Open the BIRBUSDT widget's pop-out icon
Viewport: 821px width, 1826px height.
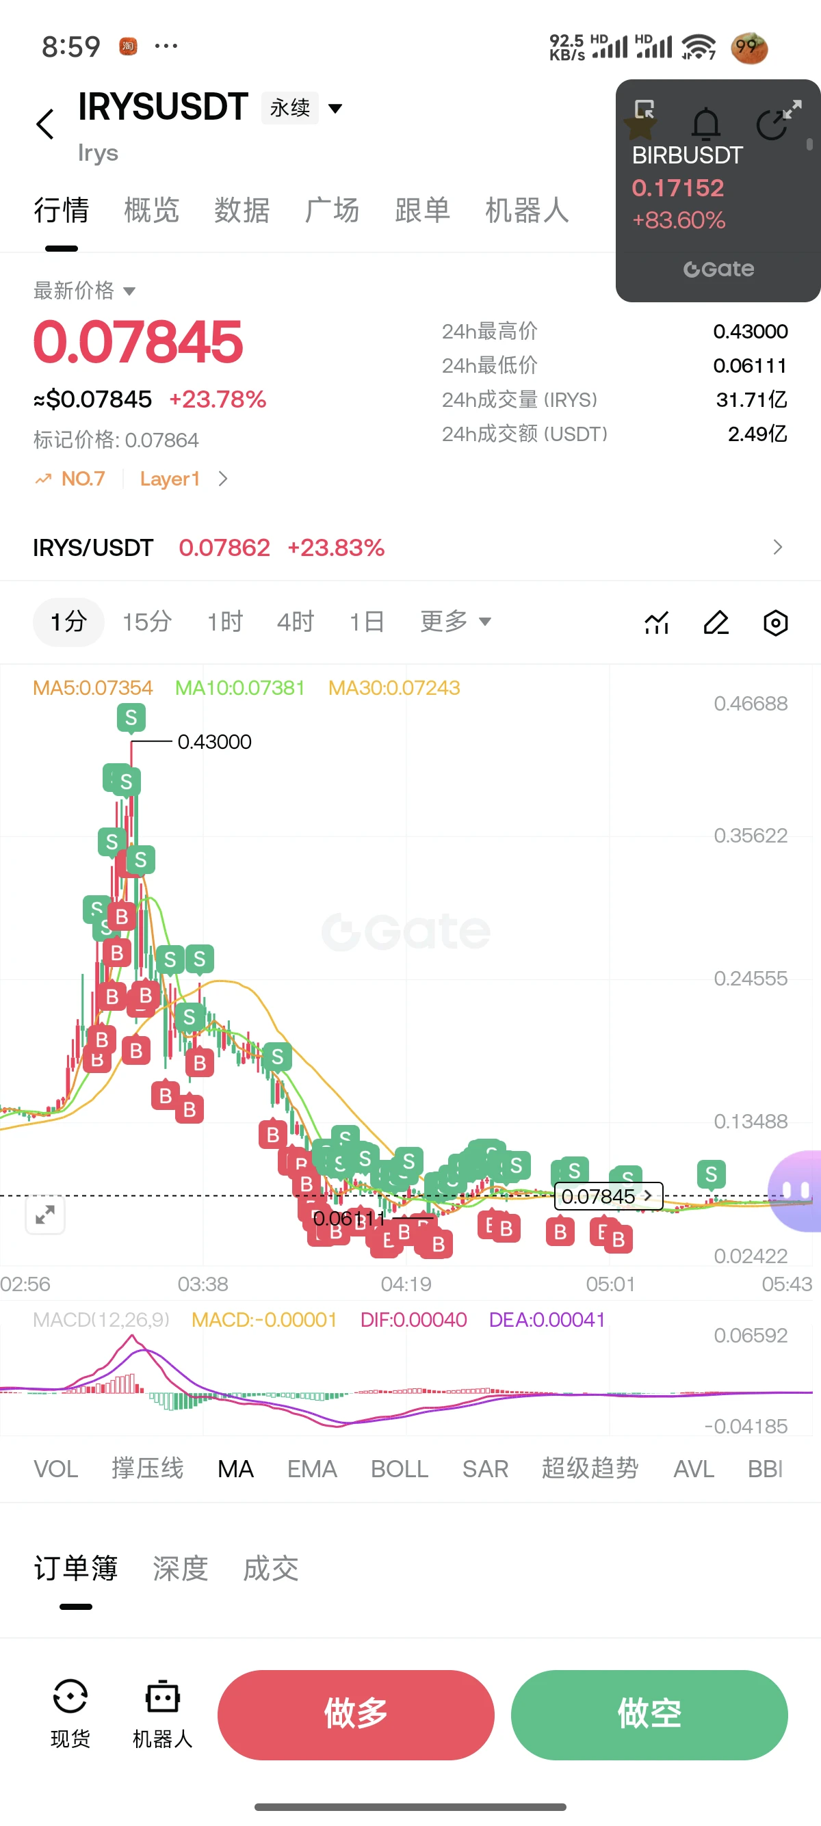click(x=644, y=109)
